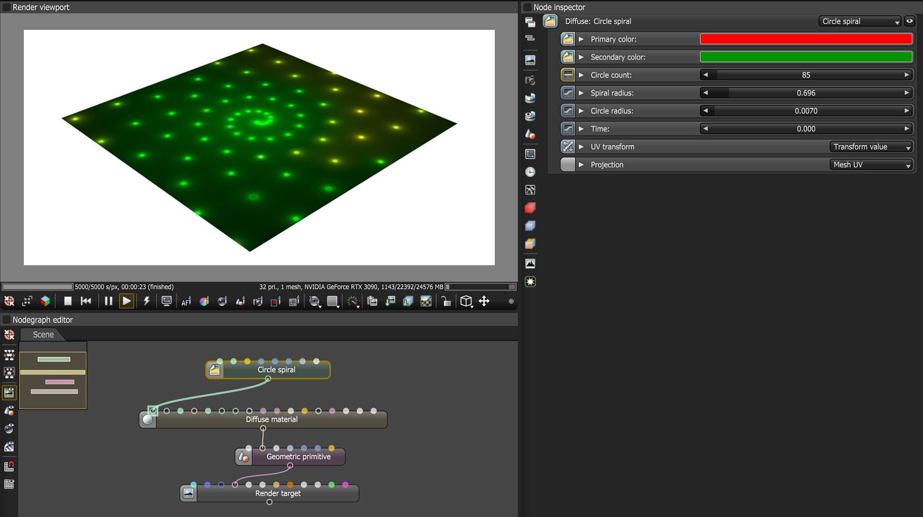This screenshot has width=923, height=517.
Task: Click the lightning bolt icon in the render toolbar
Action: point(147,301)
